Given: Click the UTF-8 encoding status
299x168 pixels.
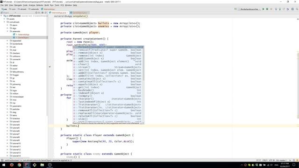Looking at the screenshot, I should 272,161.
